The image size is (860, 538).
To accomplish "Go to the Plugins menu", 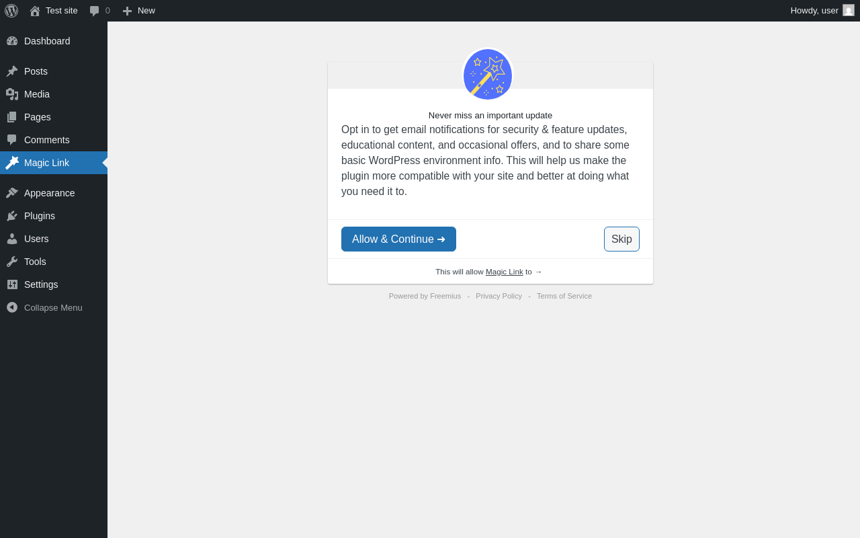I will tap(54, 216).
